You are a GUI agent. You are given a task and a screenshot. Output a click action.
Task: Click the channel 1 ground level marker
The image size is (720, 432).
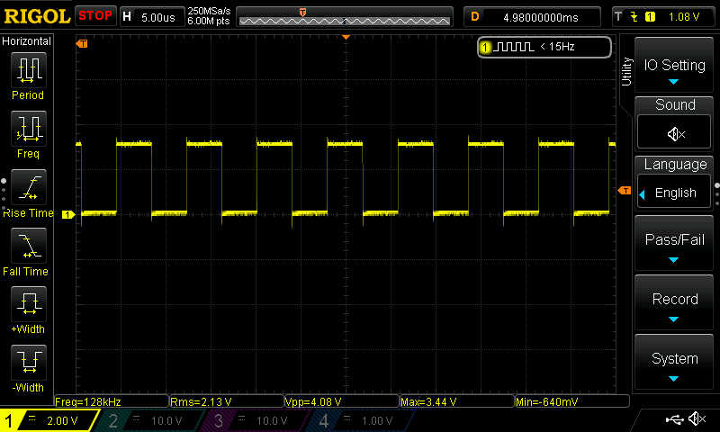pyautogui.click(x=68, y=214)
